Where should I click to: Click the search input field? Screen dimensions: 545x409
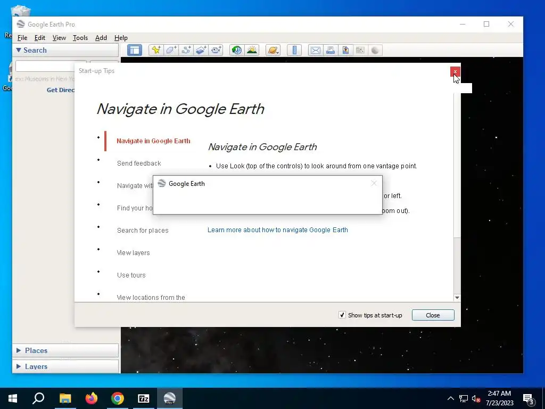click(45, 66)
